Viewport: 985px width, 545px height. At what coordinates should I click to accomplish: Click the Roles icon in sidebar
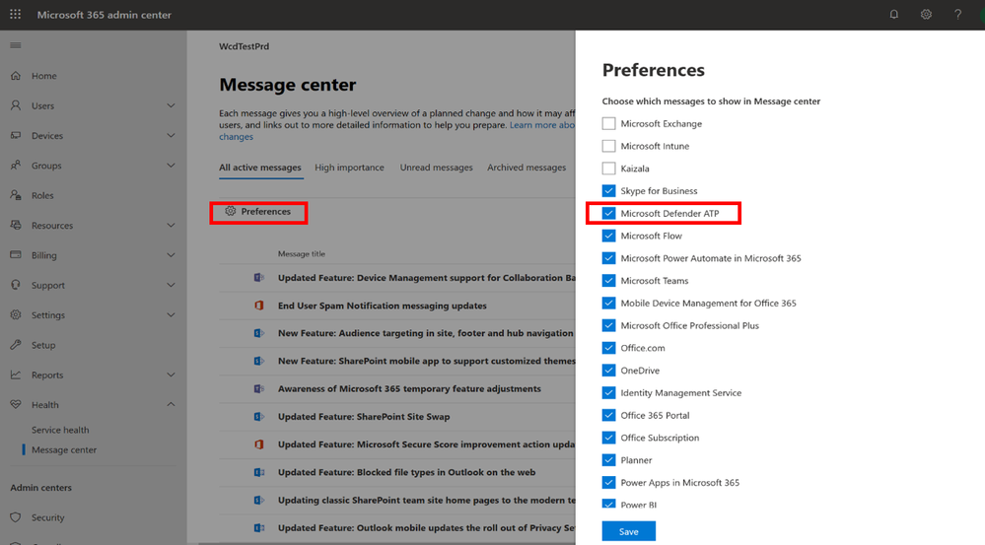click(x=16, y=195)
